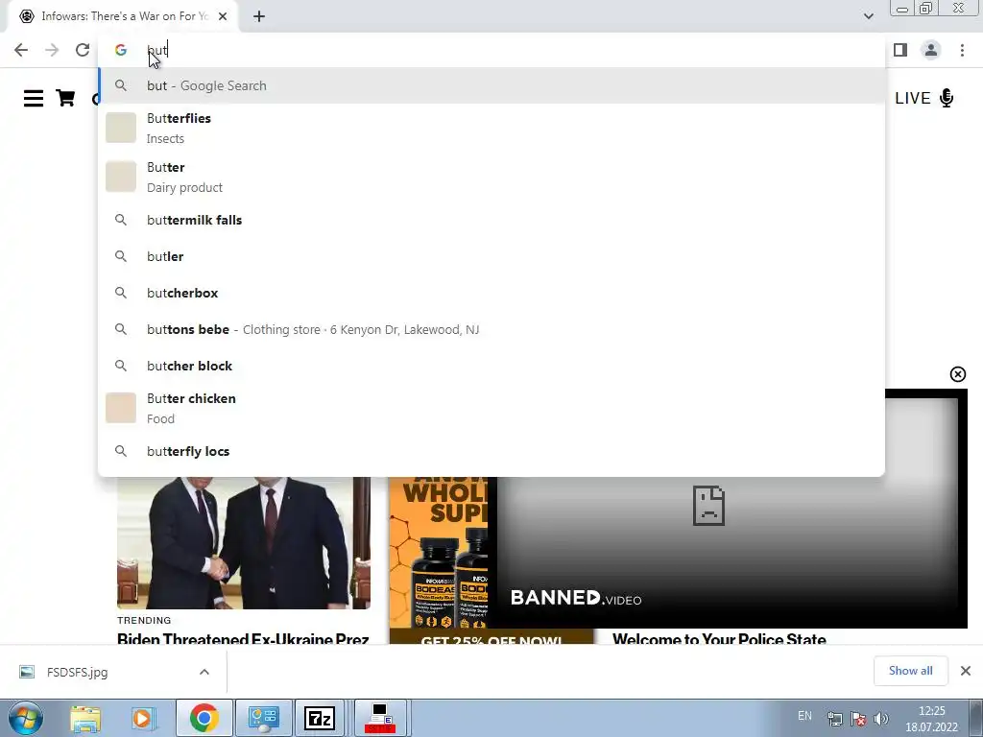Open 'Biden Threatened Ex-Ukraine Prez' headline
Image resolution: width=983 pixels, height=737 pixels.
(243, 638)
